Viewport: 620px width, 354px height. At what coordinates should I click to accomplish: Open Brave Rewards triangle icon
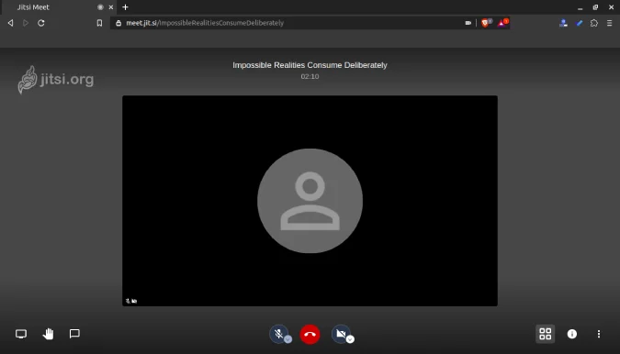[502, 23]
